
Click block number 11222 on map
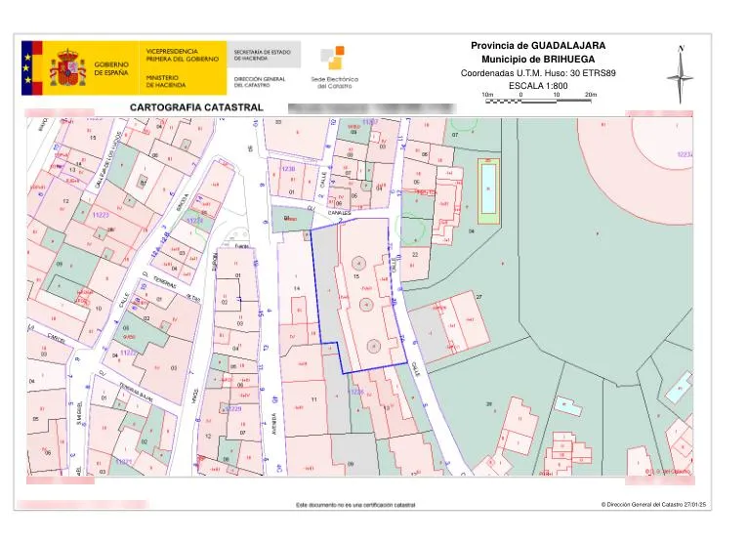point(128,353)
